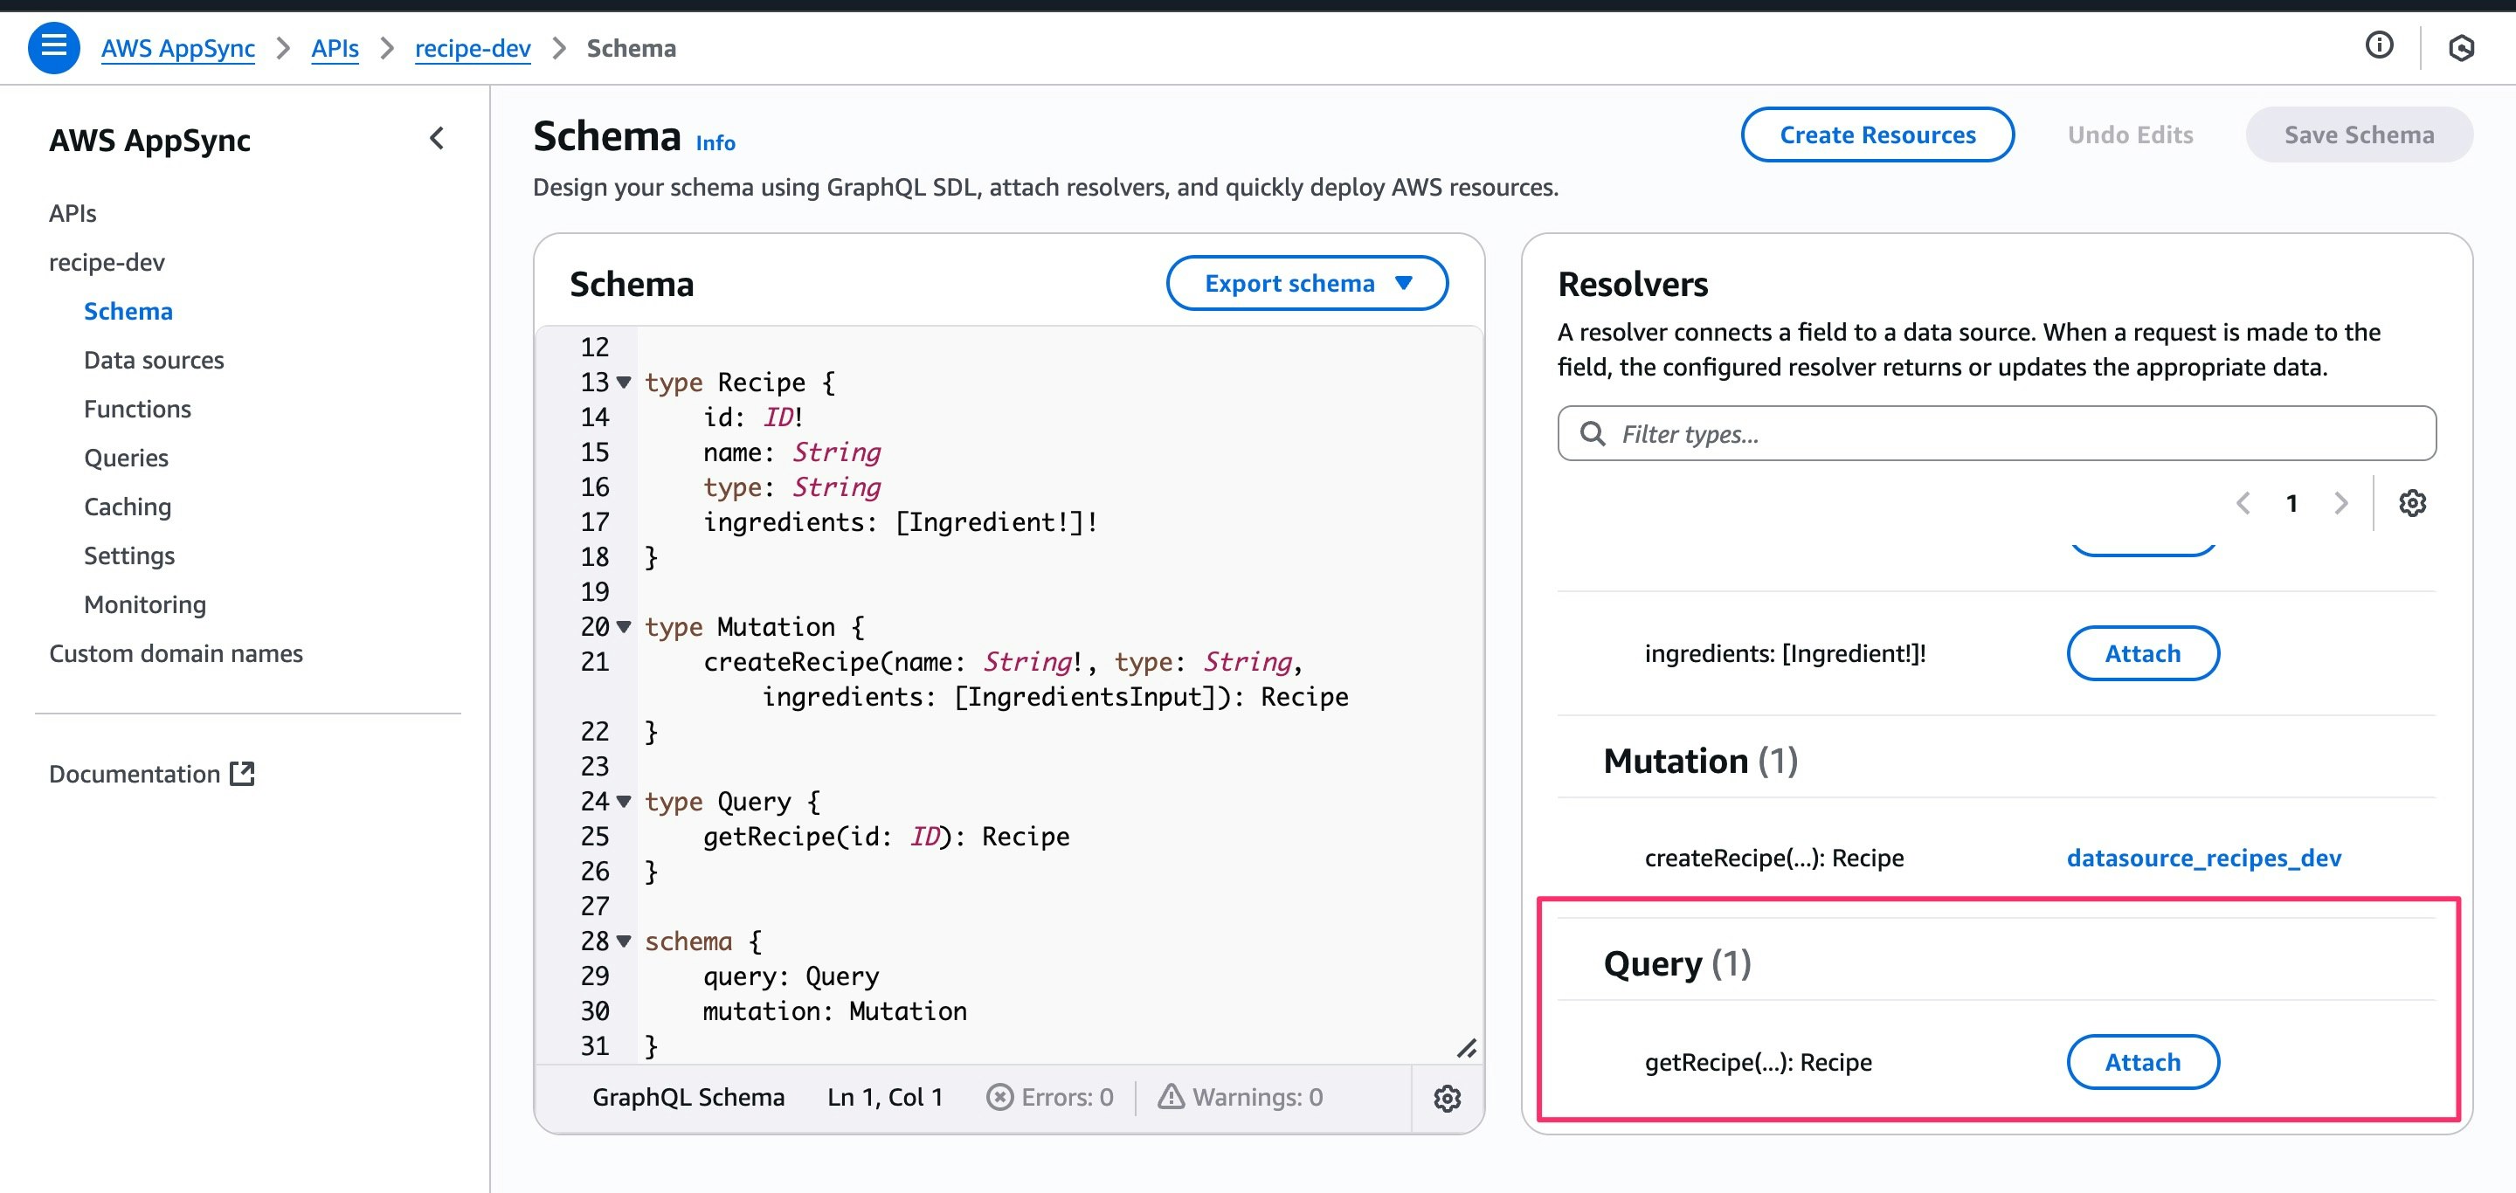Open the Export schema dropdown

pos(1306,283)
